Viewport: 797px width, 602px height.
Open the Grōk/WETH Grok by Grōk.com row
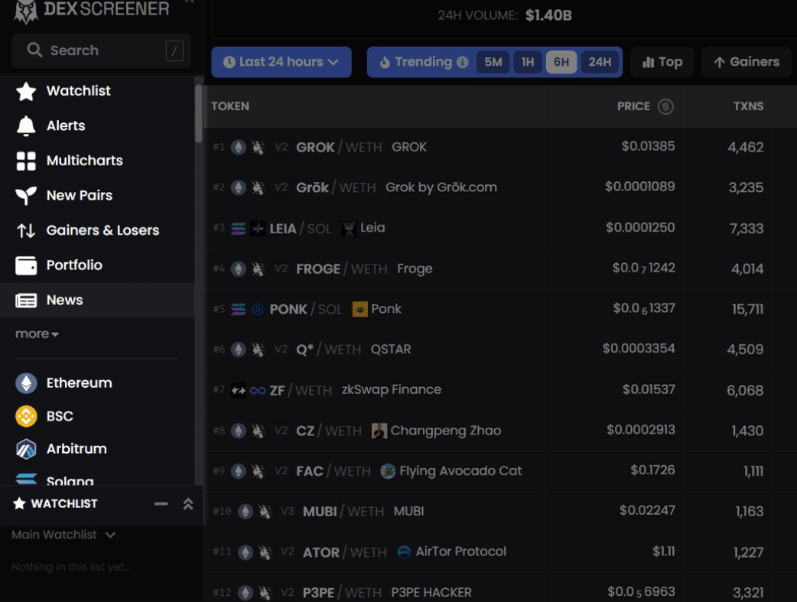pos(501,187)
